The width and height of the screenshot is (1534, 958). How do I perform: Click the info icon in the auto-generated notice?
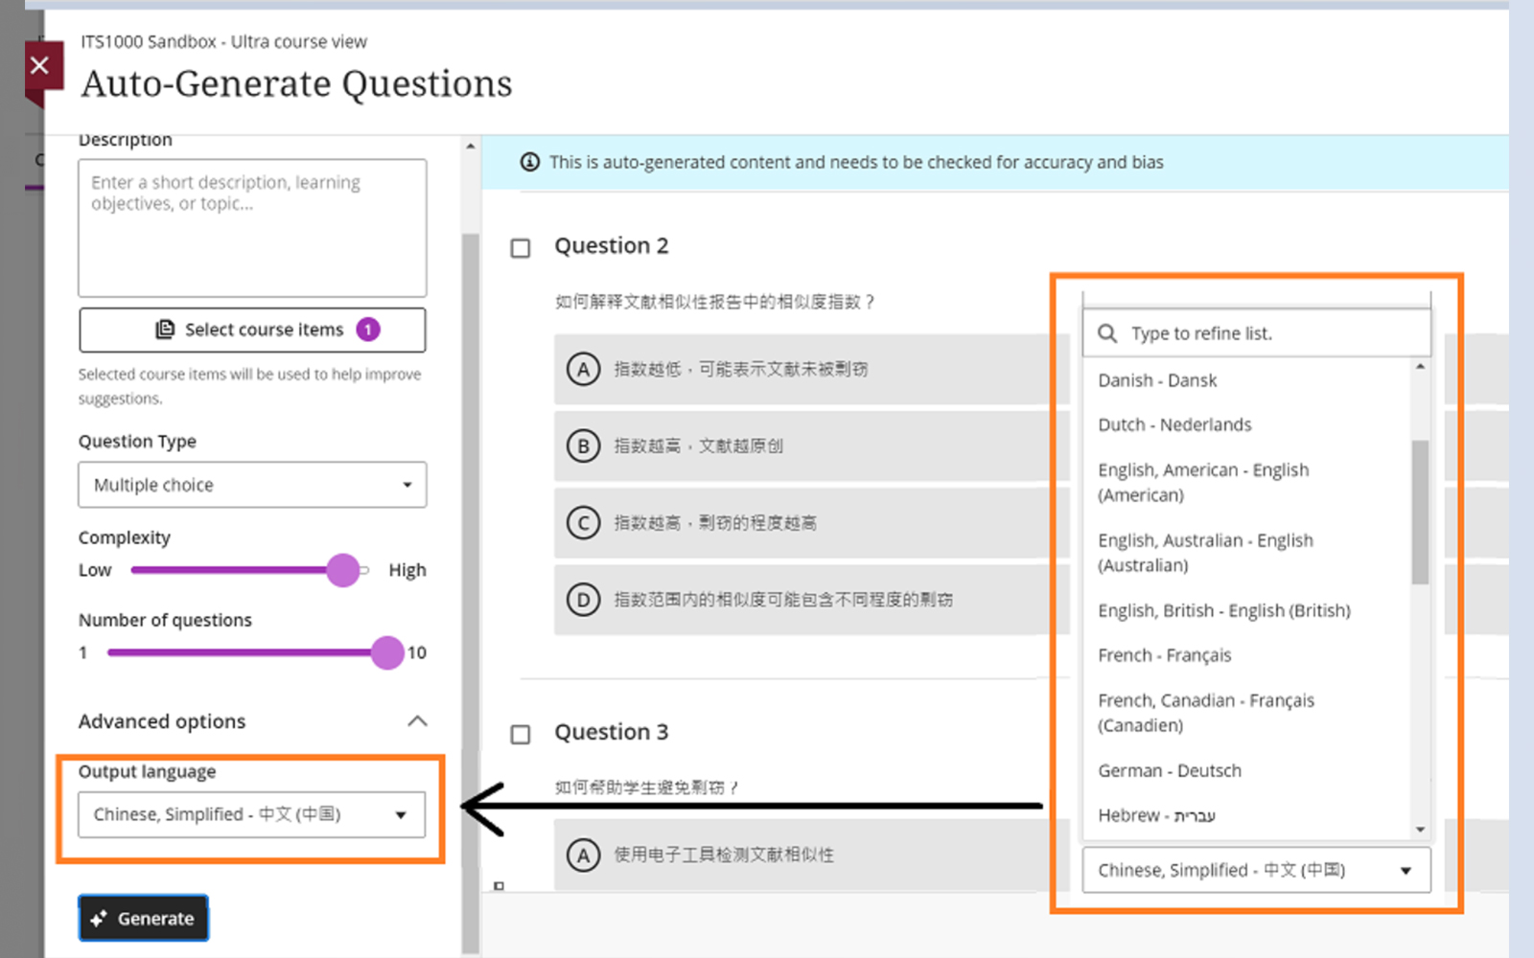(x=529, y=162)
